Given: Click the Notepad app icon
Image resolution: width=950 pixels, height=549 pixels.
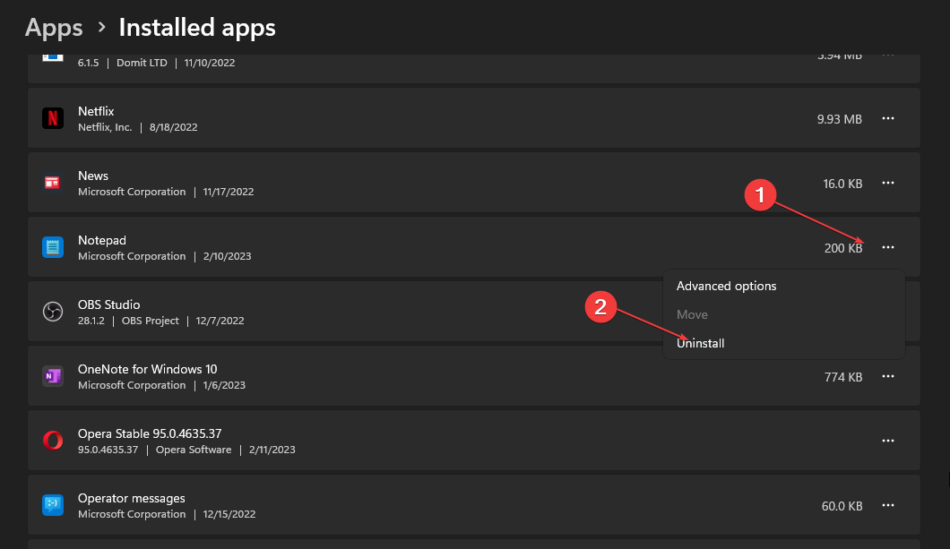Looking at the screenshot, I should pyautogui.click(x=53, y=247).
